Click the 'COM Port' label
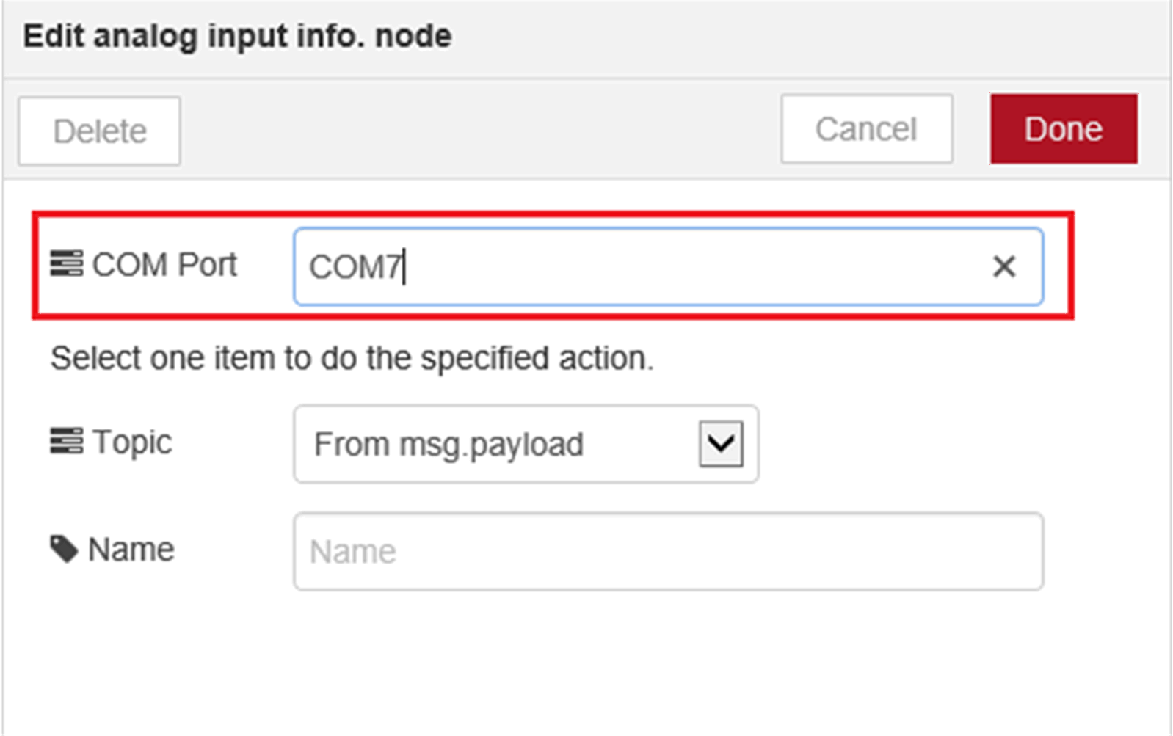Viewport: 1173px width, 736px height. pyautogui.click(x=164, y=265)
